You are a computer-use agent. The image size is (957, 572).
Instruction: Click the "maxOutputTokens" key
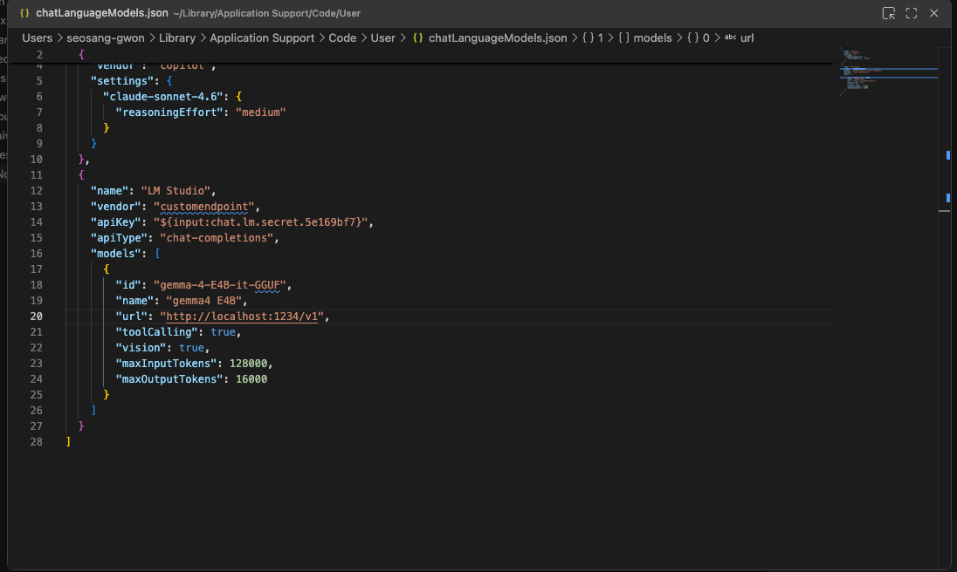169,379
